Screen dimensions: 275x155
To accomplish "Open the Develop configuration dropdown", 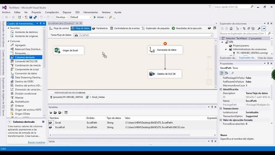I will click(x=62, y=17).
